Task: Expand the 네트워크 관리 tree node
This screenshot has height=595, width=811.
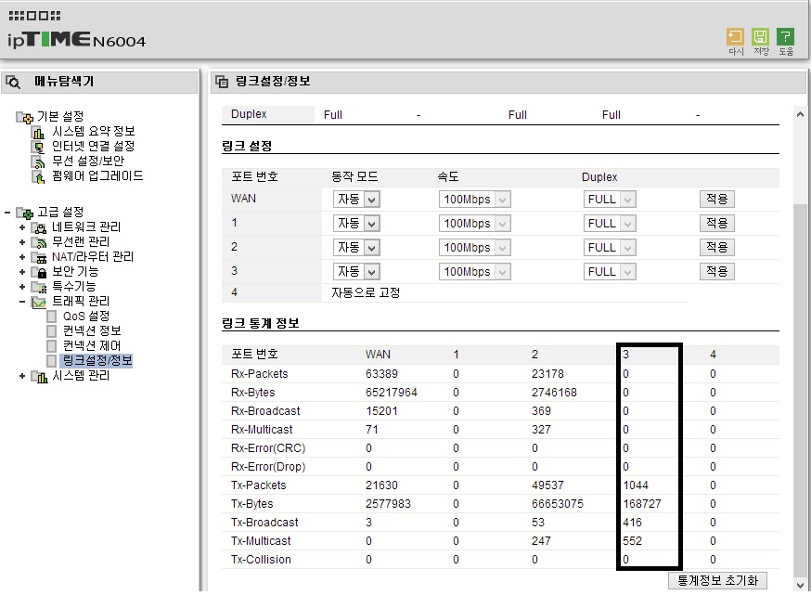Action: [21, 227]
